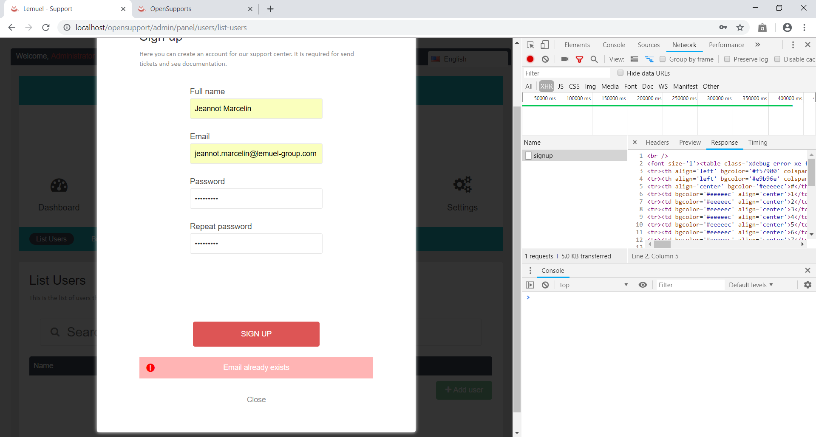The width and height of the screenshot is (816, 437).
Task: Click the Email input field
Action: (256, 154)
